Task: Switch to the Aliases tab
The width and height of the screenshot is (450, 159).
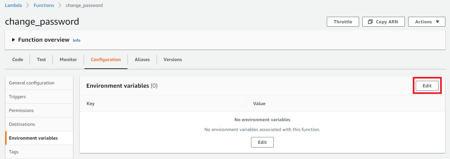Action: tap(142, 59)
